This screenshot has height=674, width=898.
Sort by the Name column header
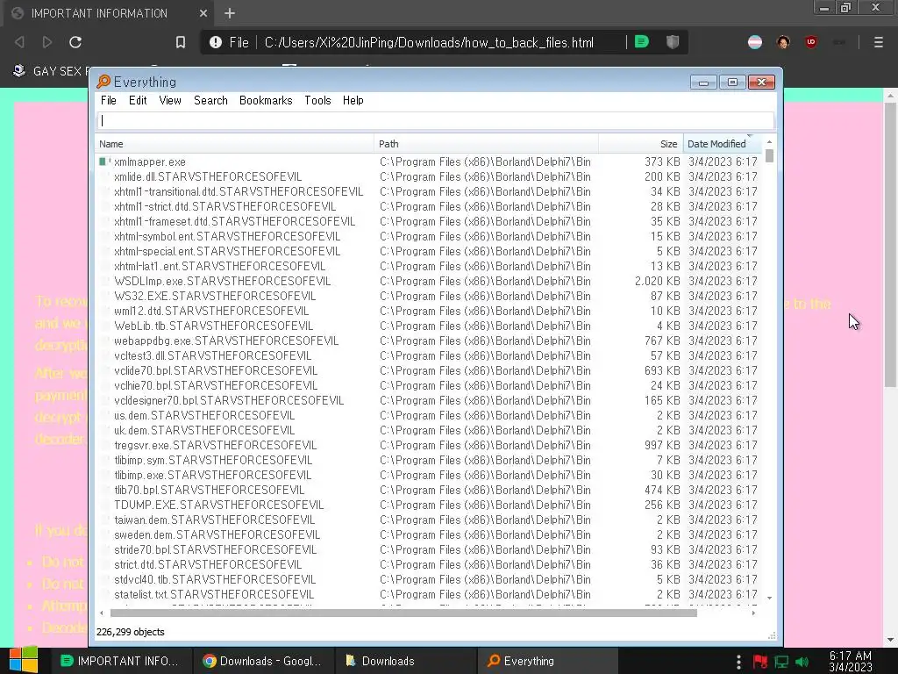[234, 144]
